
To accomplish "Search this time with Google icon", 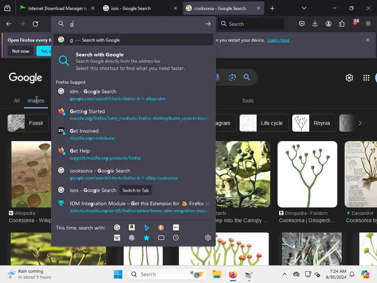I will coord(117,227).
